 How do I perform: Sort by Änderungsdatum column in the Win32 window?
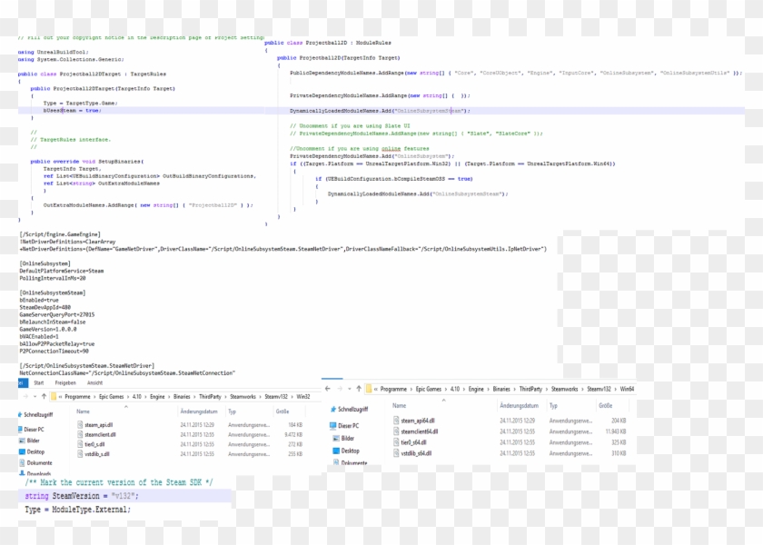click(x=199, y=411)
